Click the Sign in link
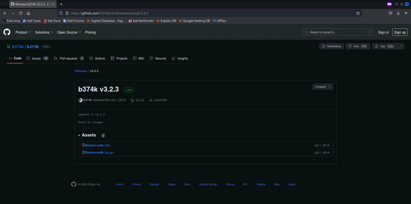Screen dimensions: 411x204 [x=383, y=32]
